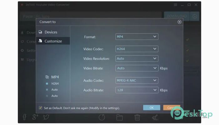Expand the Video Codec dropdown
The image size is (219, 125).
(x=137, y=49)
